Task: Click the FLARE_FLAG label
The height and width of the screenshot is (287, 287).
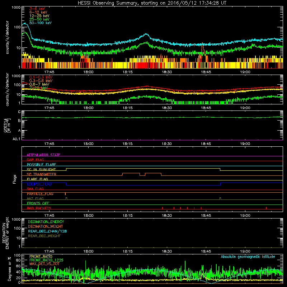Action: click(37, 179)
